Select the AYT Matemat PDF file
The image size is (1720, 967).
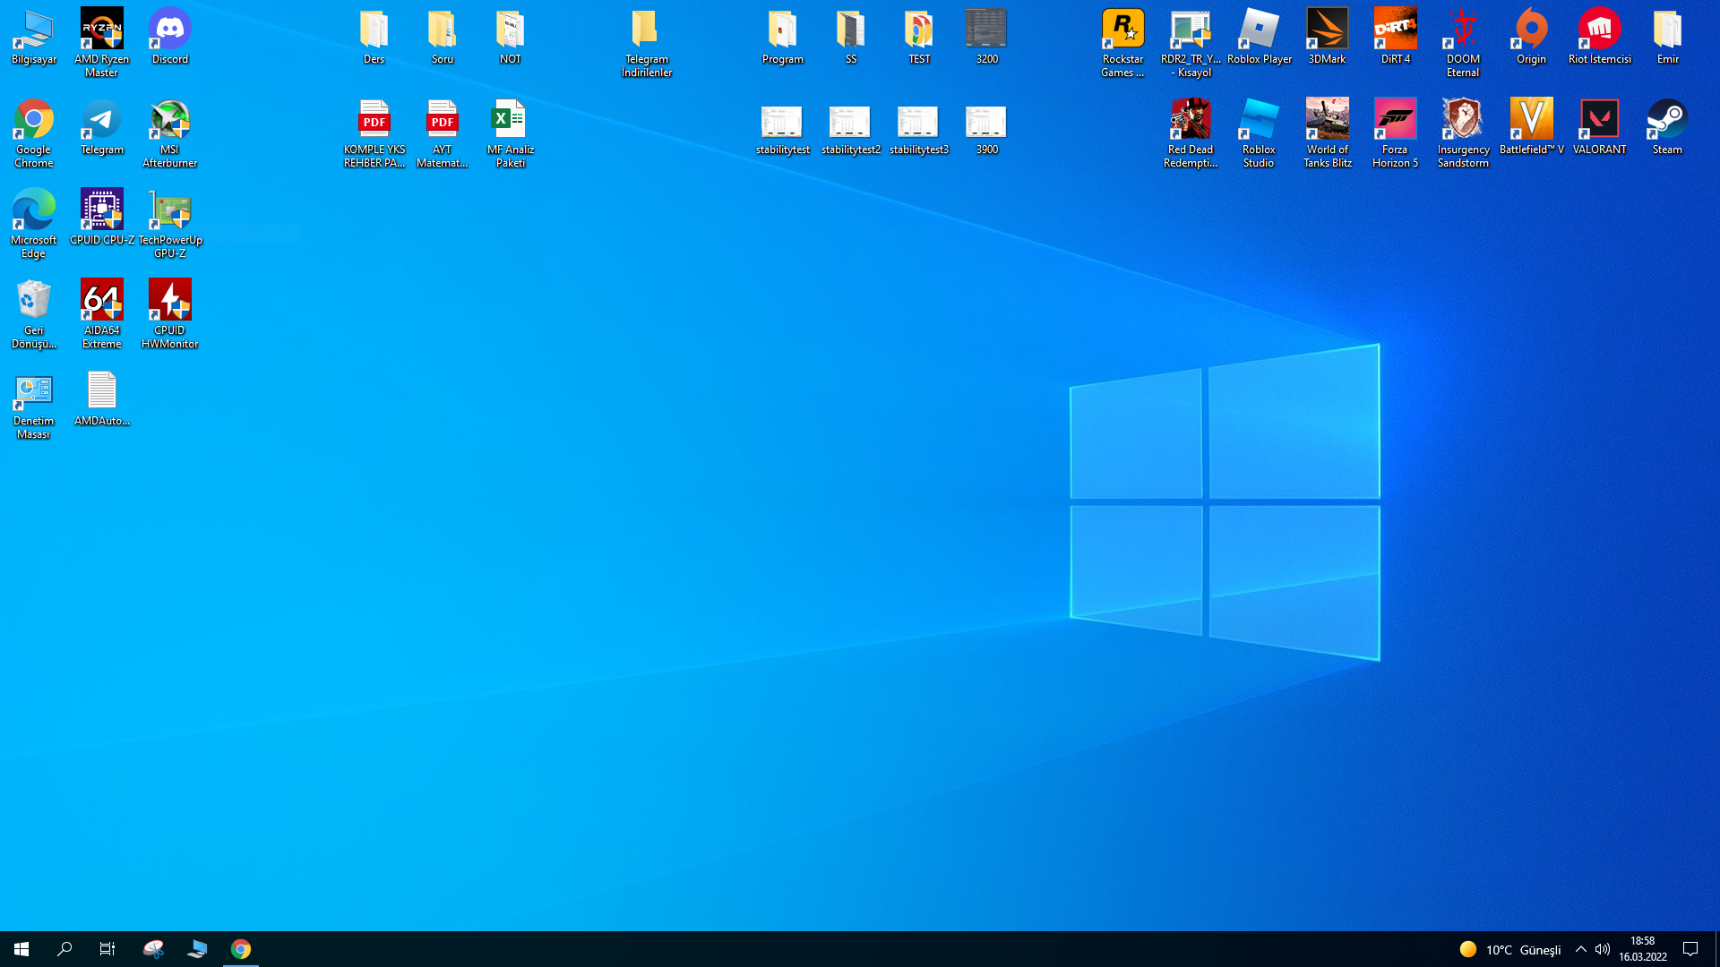[x=443, y=133]
